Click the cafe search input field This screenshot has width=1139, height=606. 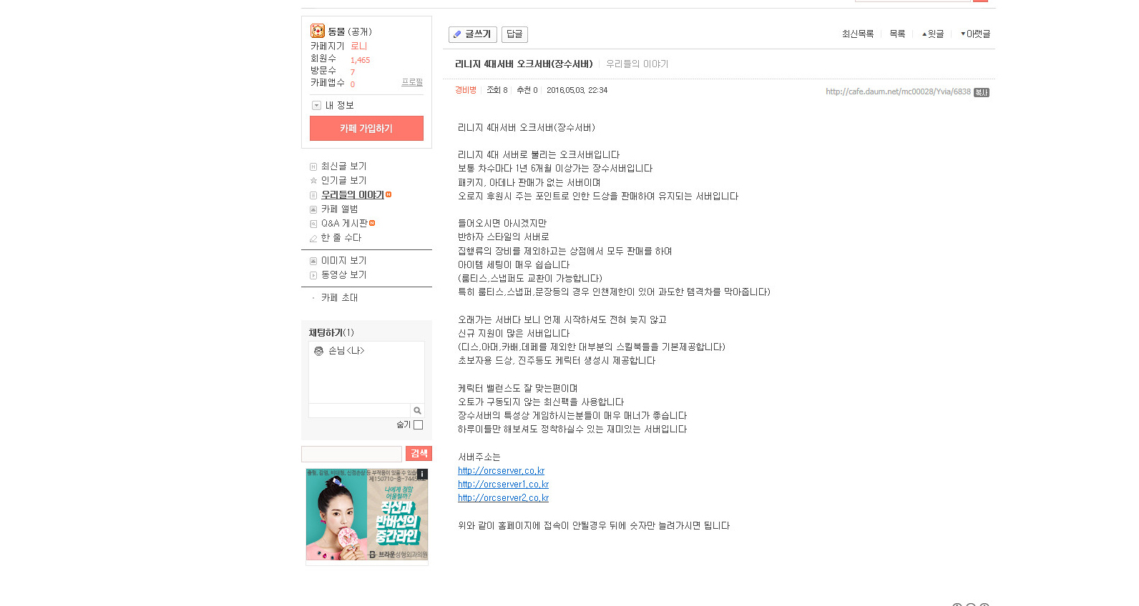click(351, 454)
